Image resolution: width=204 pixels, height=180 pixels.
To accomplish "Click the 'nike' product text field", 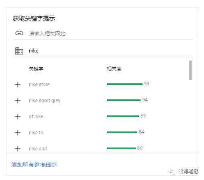I will tap(110, 51).
